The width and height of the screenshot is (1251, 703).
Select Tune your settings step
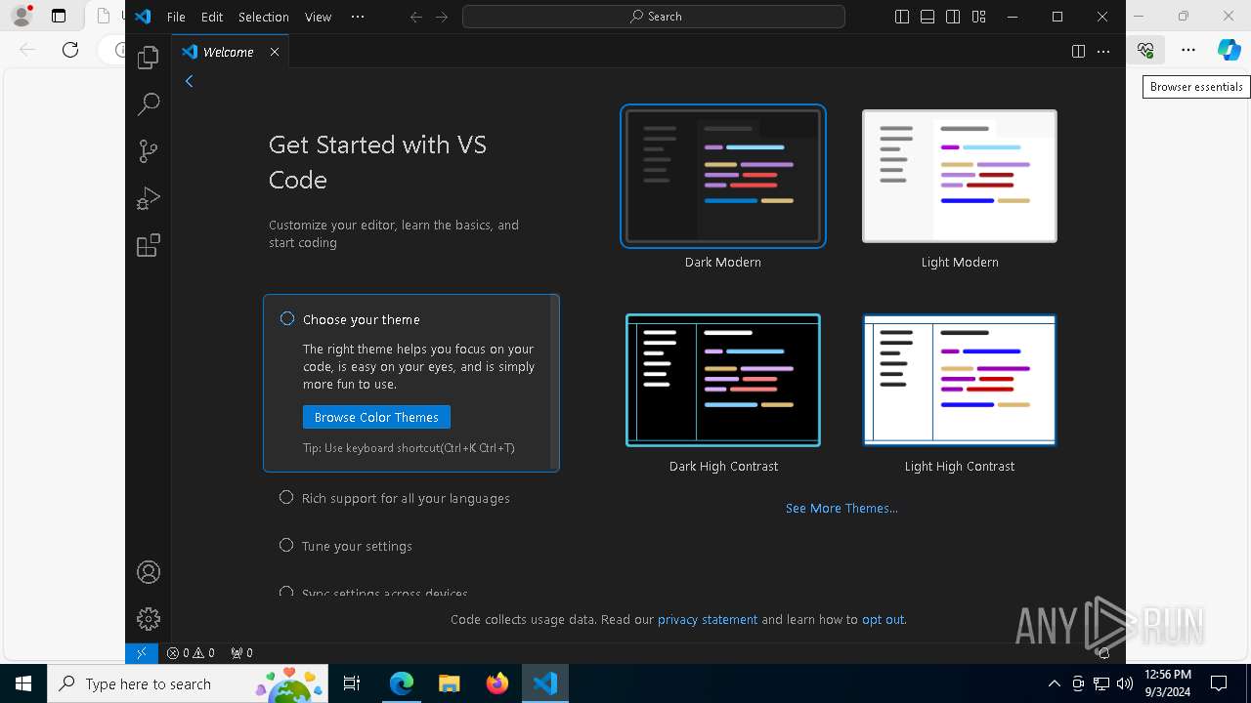346,546
